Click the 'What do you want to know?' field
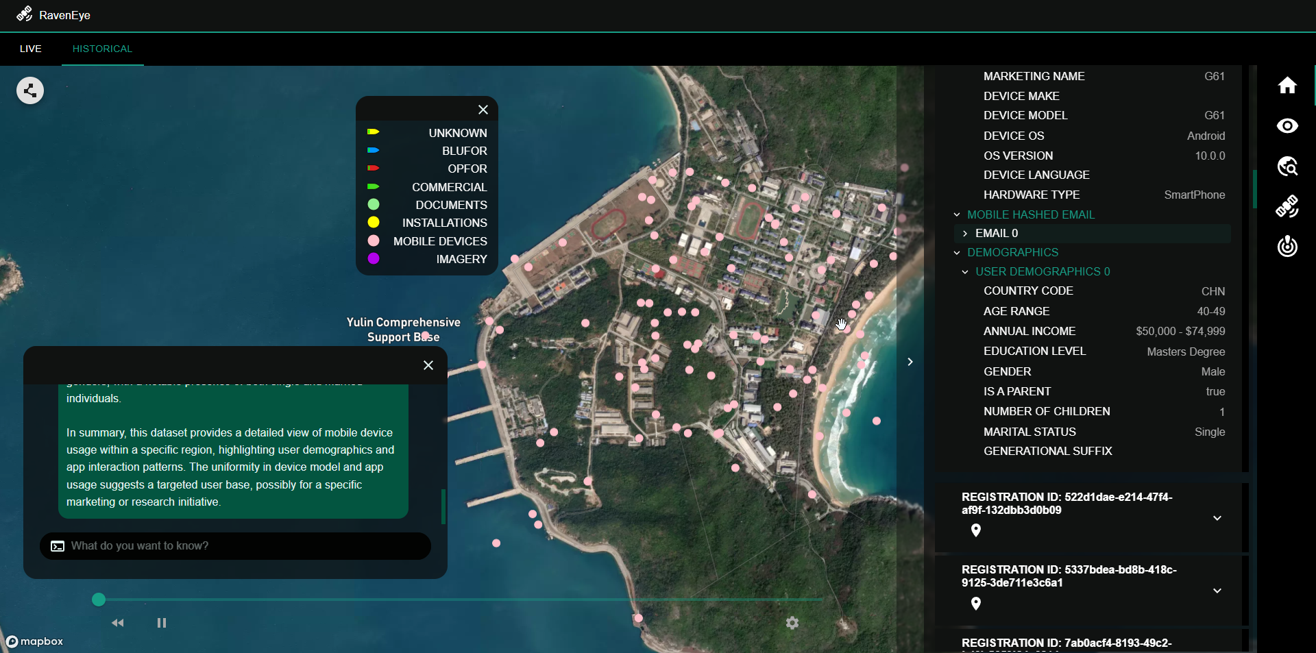1316x653 pixels. click(x=240, y=546)
